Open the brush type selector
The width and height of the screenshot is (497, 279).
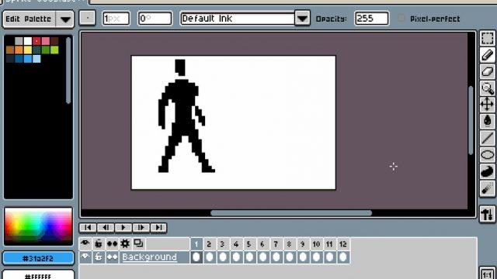[x=87, y=19]
